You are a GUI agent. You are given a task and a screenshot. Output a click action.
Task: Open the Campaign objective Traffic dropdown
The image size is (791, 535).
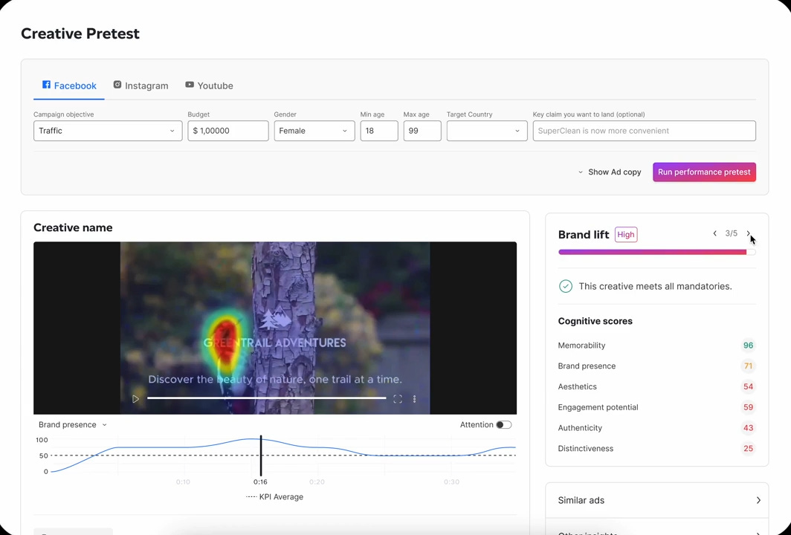coord(108,131)
